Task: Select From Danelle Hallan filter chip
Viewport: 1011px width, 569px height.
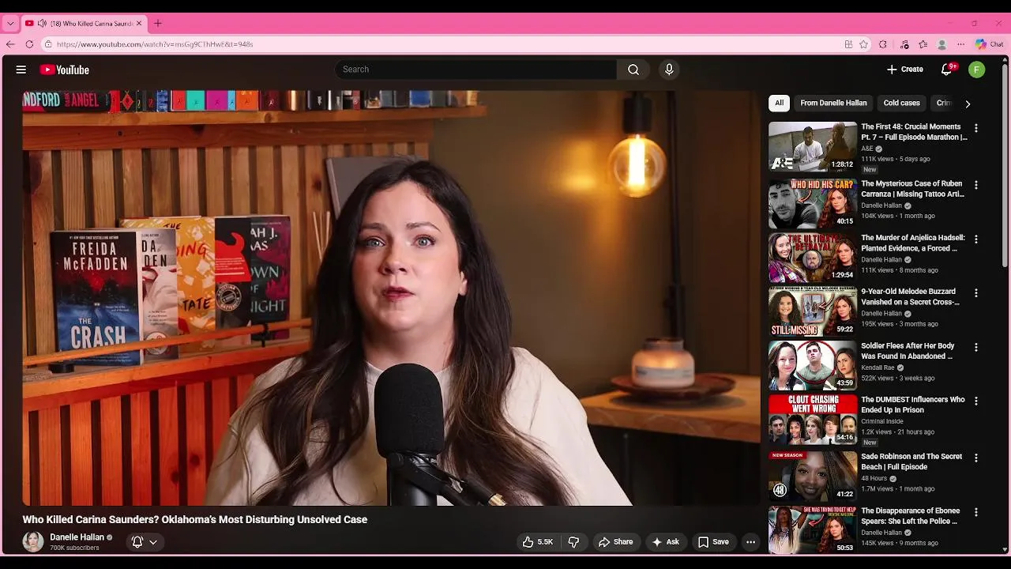Action: coord(833,103)
